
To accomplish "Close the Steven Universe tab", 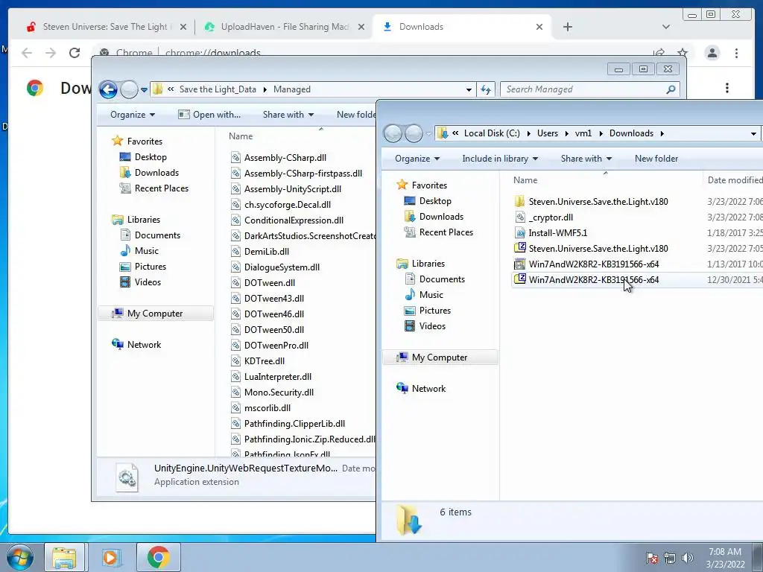I will (x=183, y=27).
